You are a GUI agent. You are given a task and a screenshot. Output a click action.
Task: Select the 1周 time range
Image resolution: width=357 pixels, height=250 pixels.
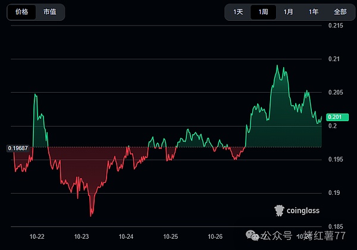(x=263, y=12)
